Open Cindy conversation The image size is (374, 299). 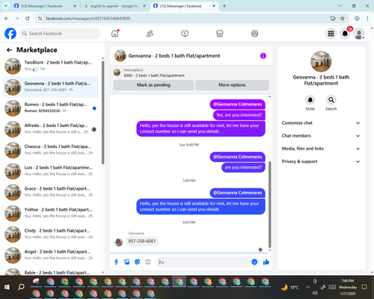tap(50, 235)
